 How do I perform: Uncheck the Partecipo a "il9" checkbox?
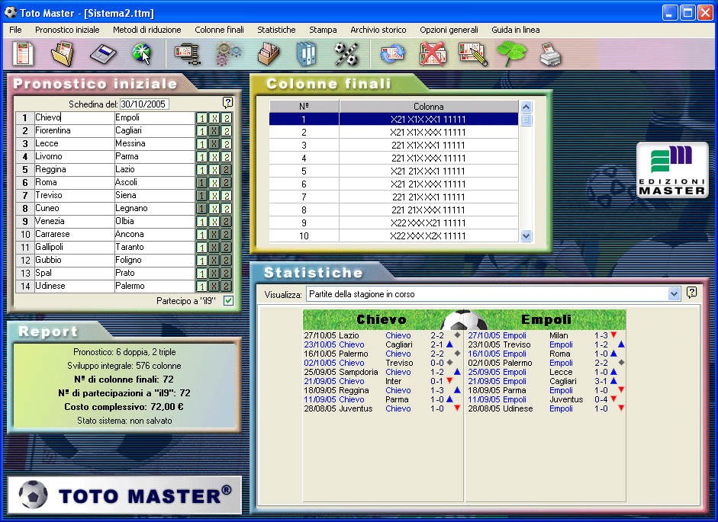point(228,300)
